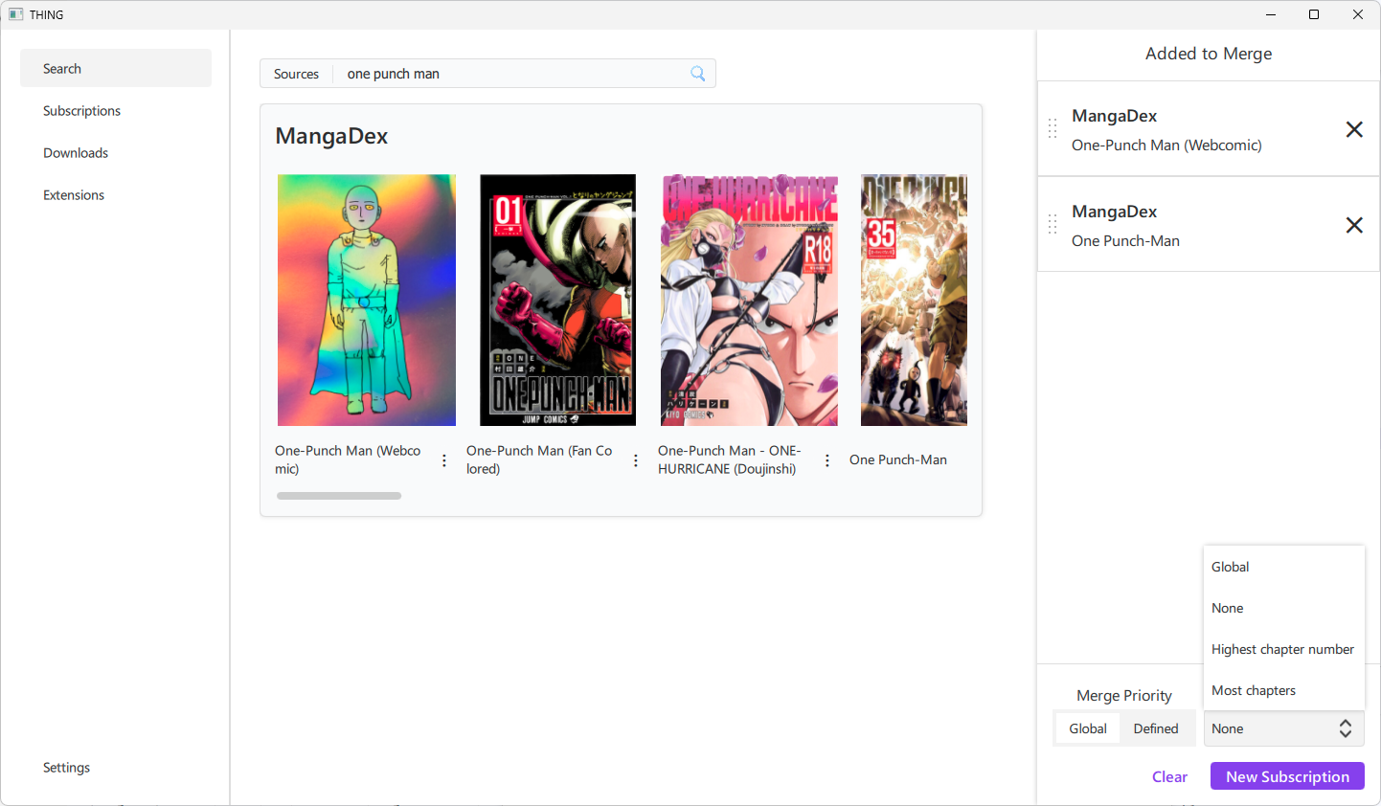The image size is (1381, 806).
Task: Click the Sources button
Action: pyautogui.click(x=296, y=74)
